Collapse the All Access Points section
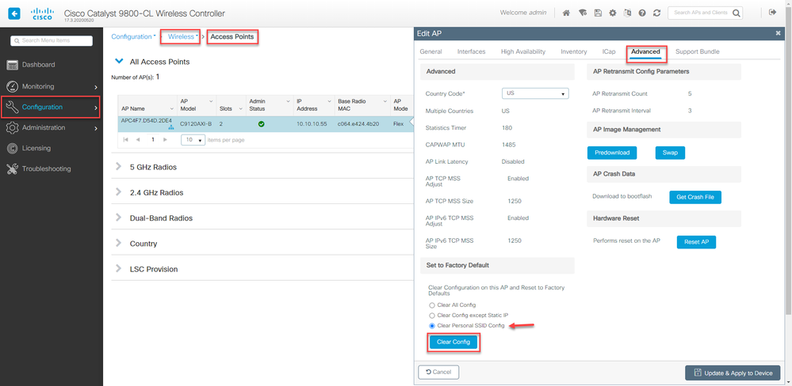The width and height of the screenshot is (792, 386). 119,62
